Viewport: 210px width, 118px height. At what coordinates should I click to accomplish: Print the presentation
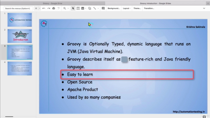point(54,8)
